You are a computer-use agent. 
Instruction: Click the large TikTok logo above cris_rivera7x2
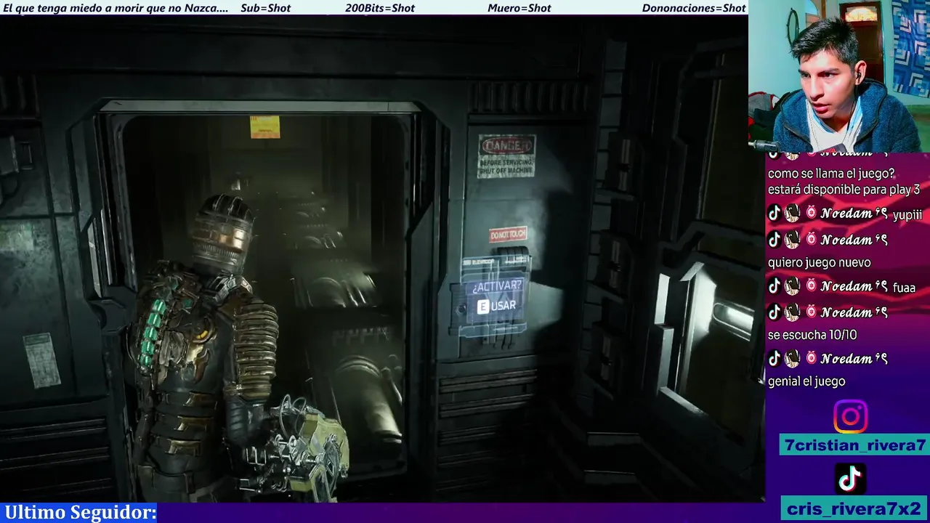(x=850, y=479)
